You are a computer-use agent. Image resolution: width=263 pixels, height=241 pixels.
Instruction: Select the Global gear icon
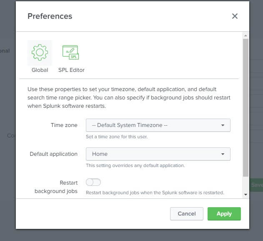click(40, 52)
